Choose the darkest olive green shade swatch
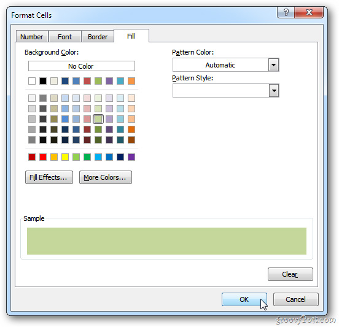This screenshot has height=327, width=339. click(98, 140)
